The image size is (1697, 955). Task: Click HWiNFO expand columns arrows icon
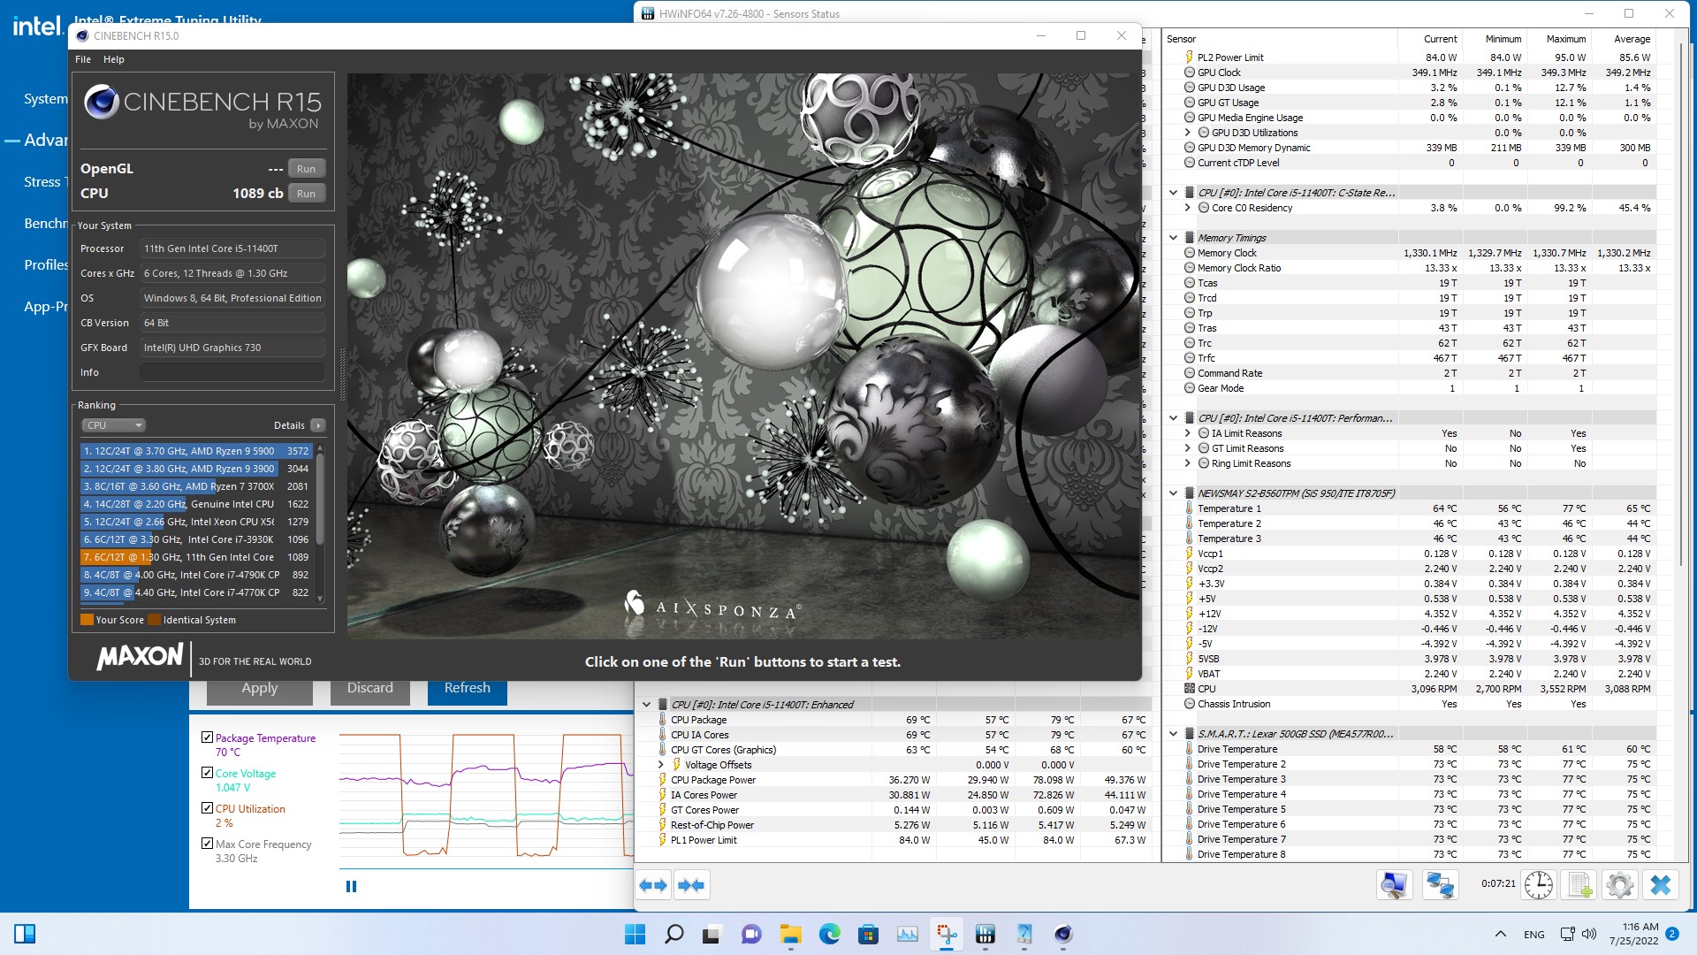point(653,885)
